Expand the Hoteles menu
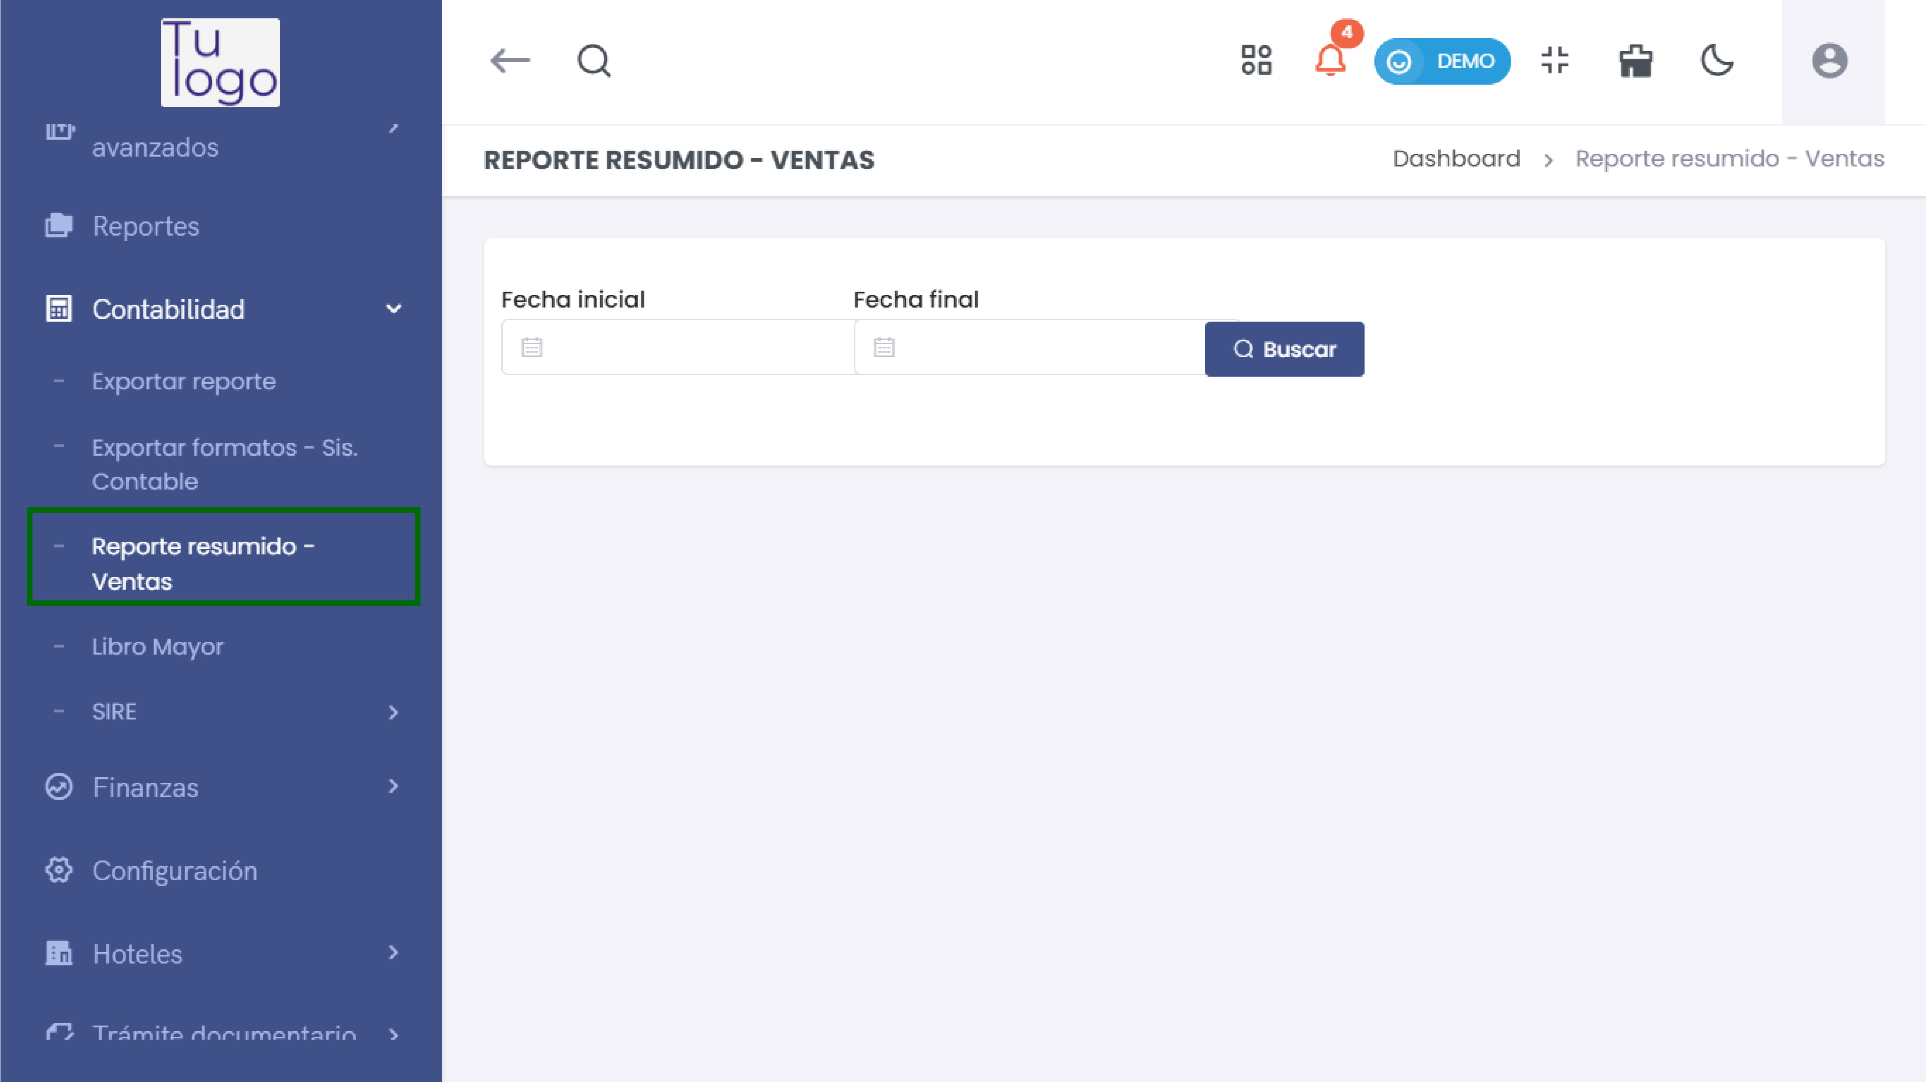 coord(393,953)
